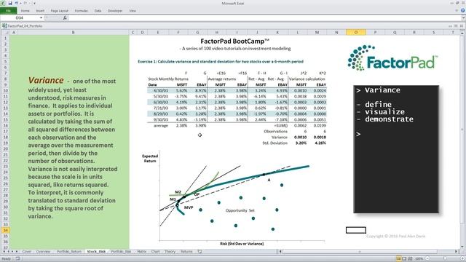
Task: Switch to the Matrix sheet tab
Action: (x=141, y=251)
